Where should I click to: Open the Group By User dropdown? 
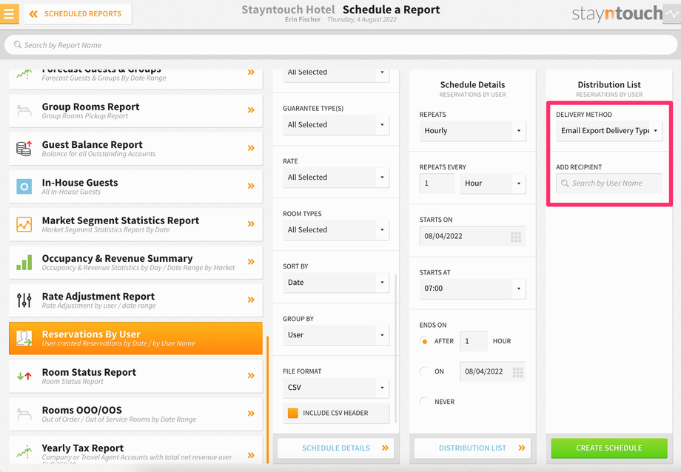click(336, 335)
